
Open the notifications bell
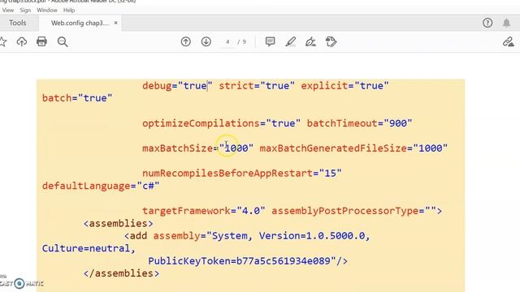point(506,23)
